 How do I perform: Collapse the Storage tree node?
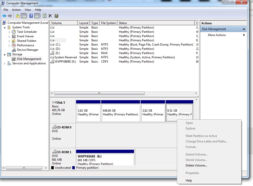click(5, 55)
